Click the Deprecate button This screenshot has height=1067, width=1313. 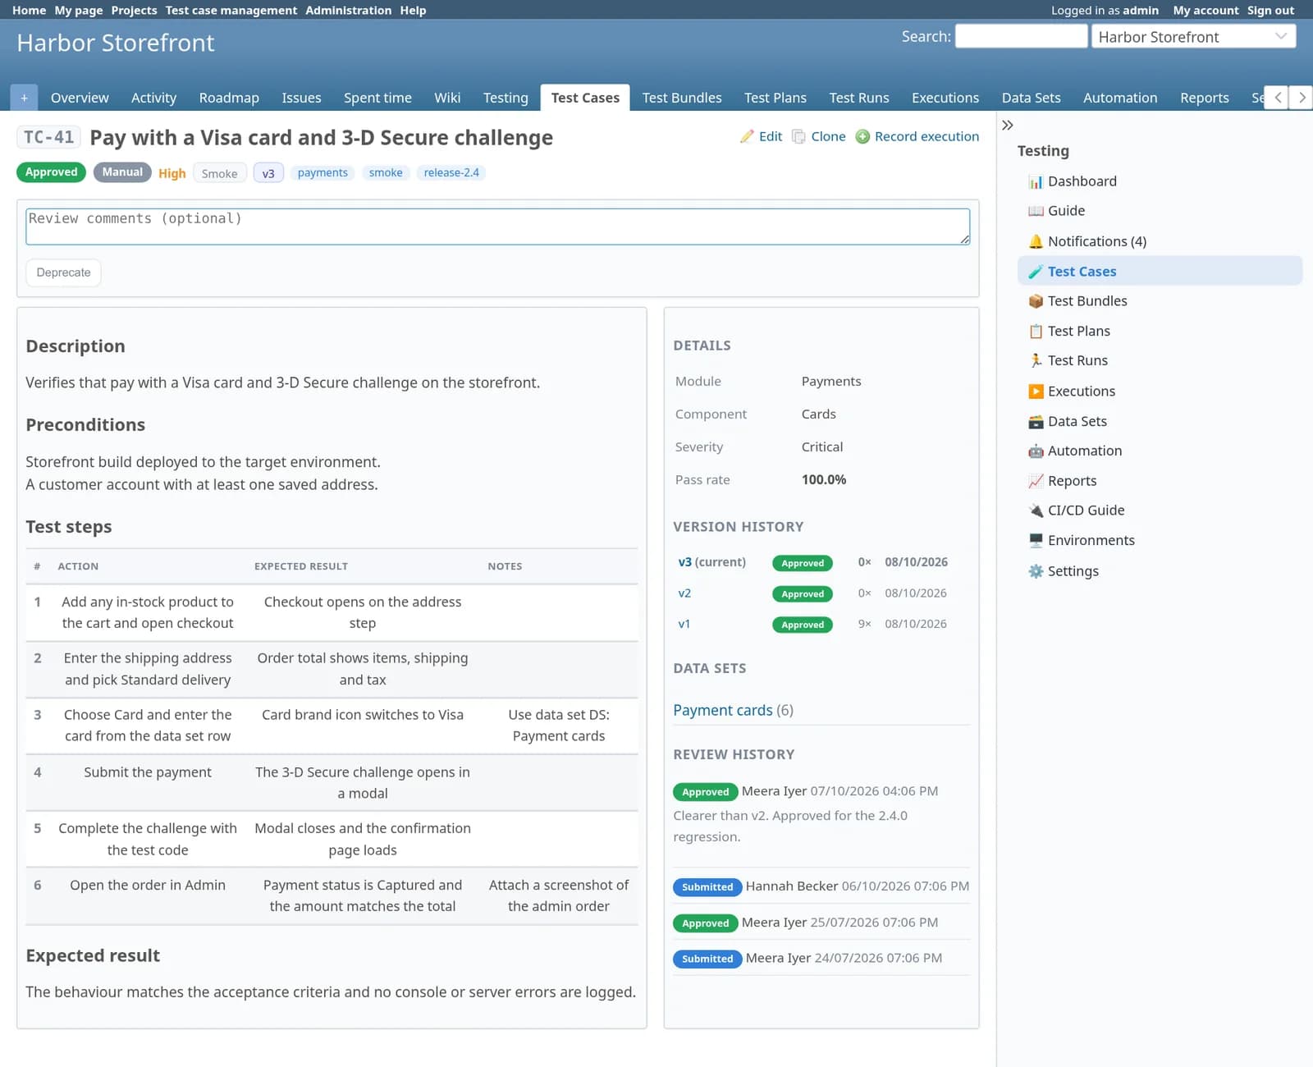click(x=63, y=272)
